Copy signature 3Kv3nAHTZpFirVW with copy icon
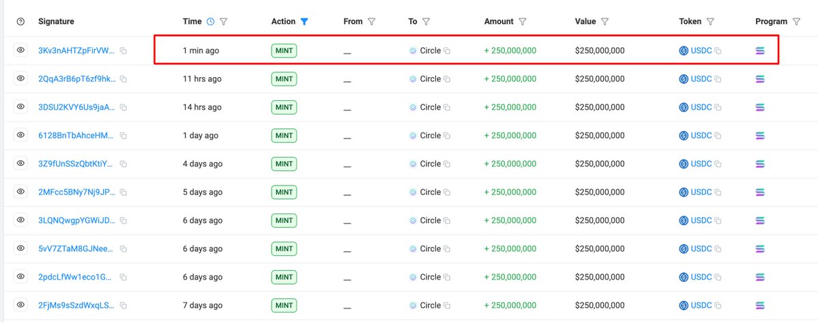The width and height of the screenshot is (818, 322). click(123, 50)
